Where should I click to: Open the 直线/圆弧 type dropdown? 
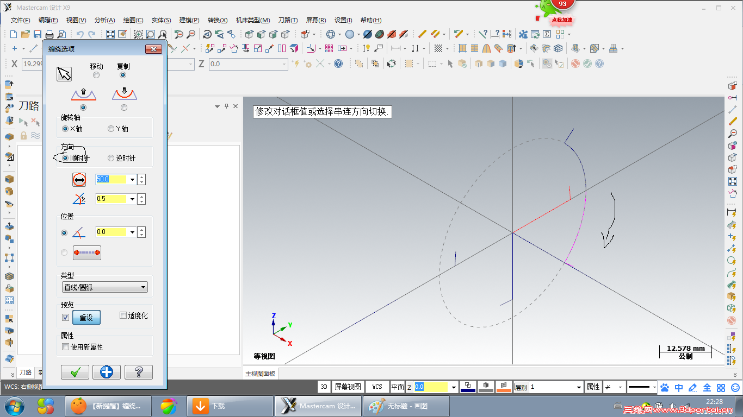click(105, 287)
